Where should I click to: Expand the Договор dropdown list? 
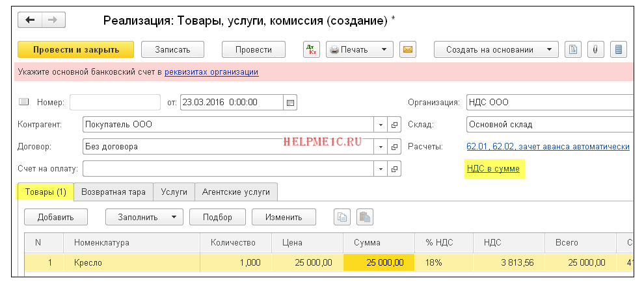(x=381, y=146)
